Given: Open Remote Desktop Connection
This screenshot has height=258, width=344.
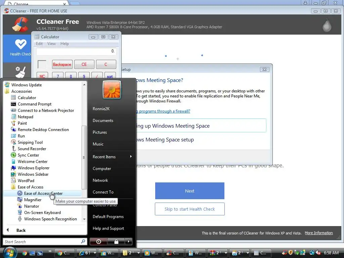Looking at the screenshot, I should tap(43, 129).
